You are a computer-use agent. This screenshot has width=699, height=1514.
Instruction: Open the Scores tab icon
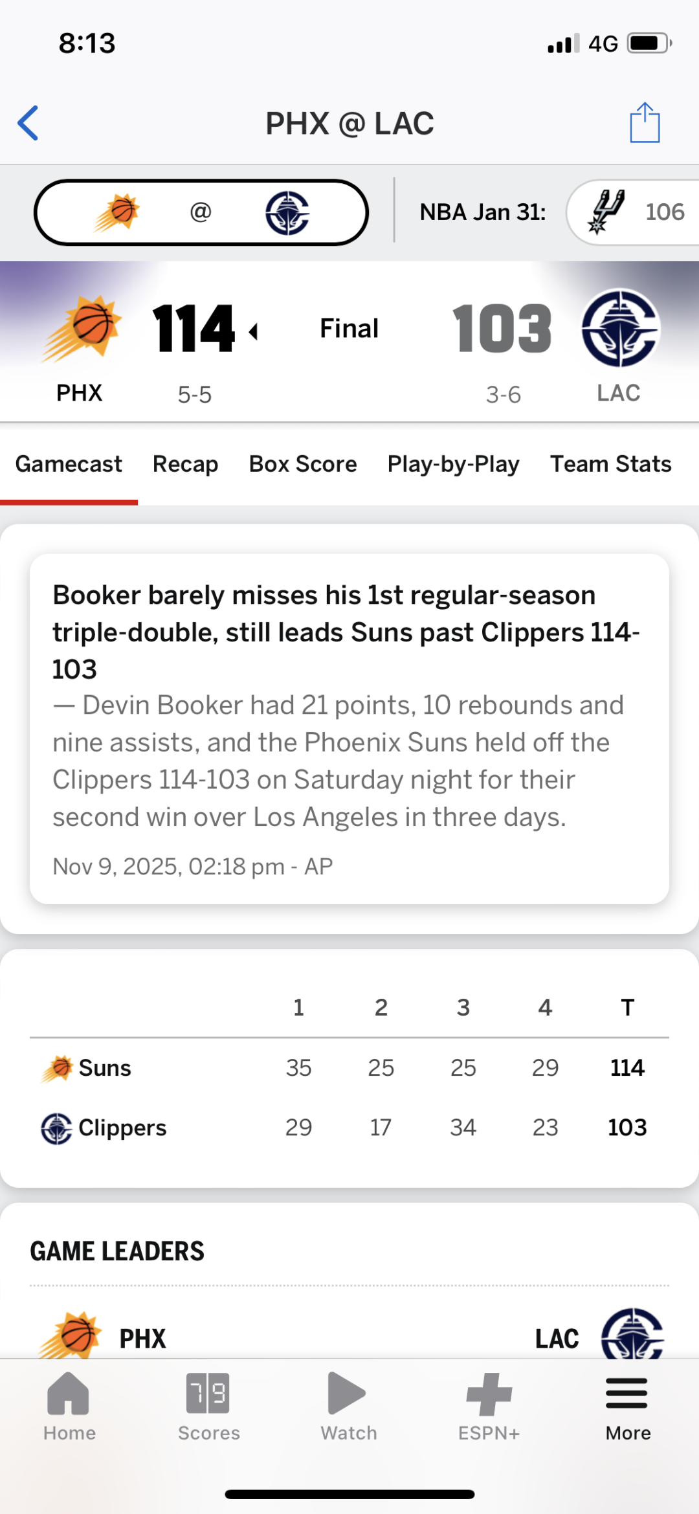point(208,1406)
